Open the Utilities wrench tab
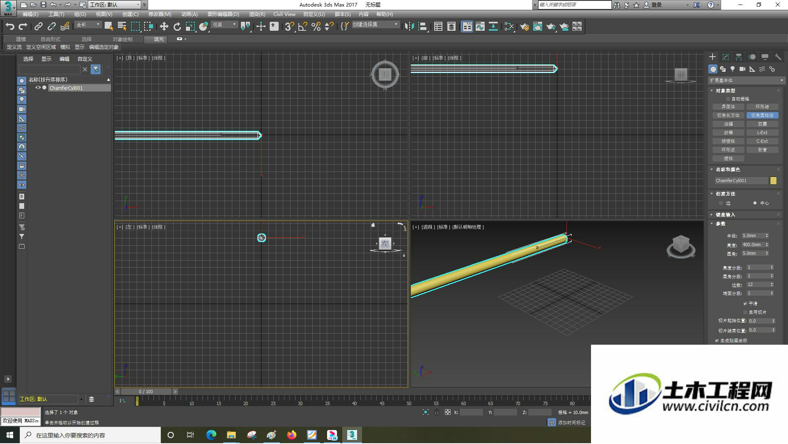Viewport: 788px width, 444px height. coord(778,57)
